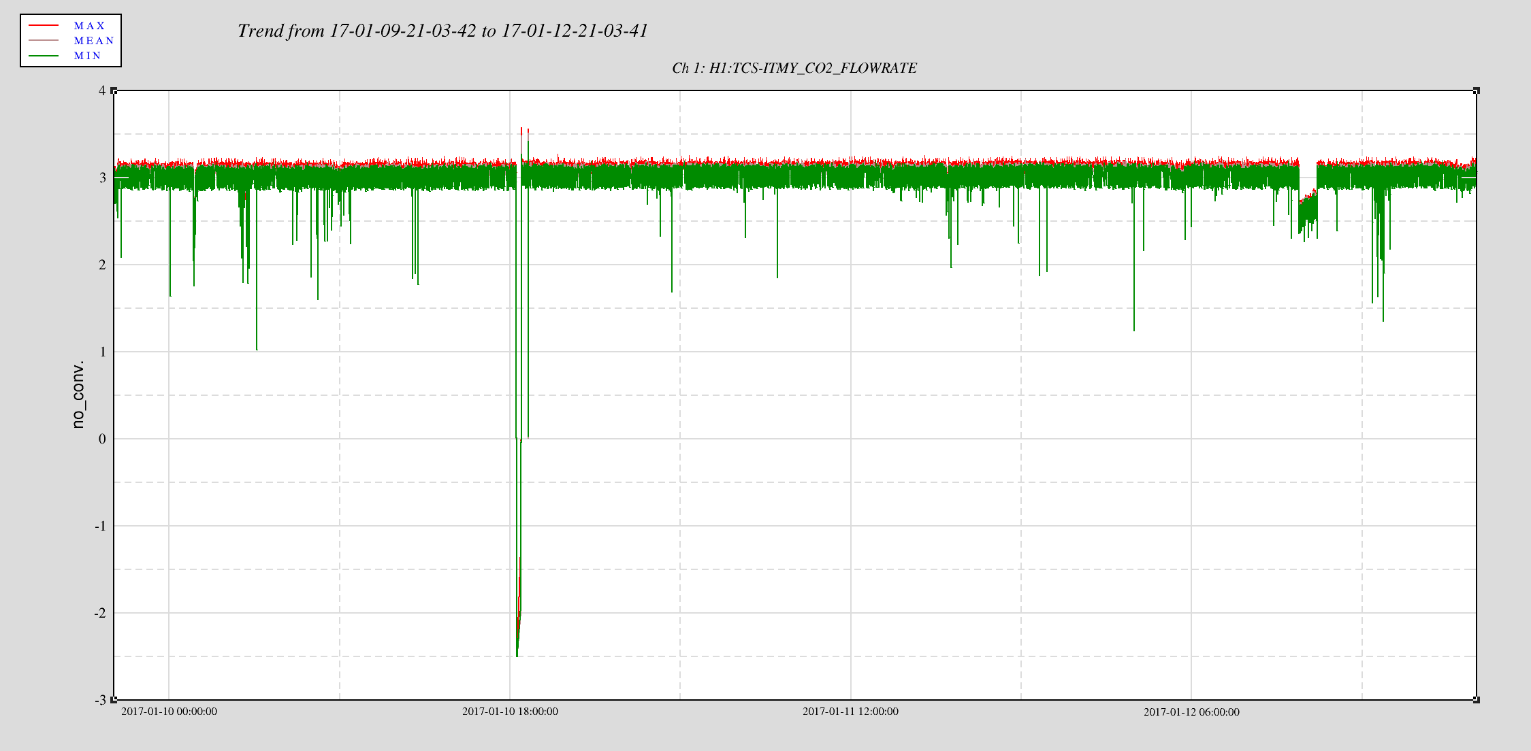Click the bottom-right plot corner handle
1531x751 pixels.
(1476, 699)
